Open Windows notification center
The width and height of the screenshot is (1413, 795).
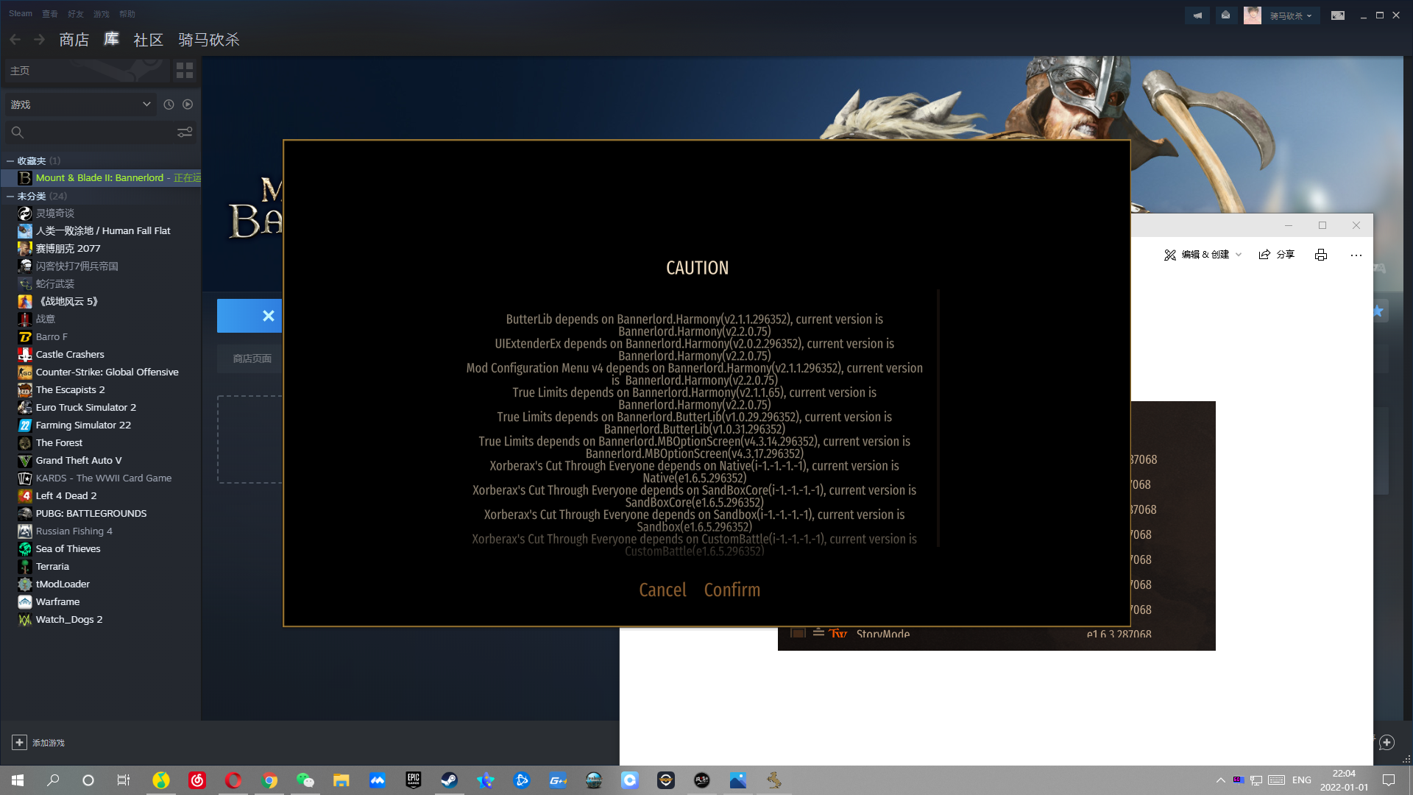[1389, 780]
